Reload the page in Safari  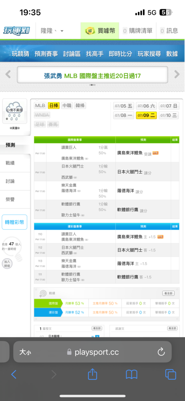161,352
